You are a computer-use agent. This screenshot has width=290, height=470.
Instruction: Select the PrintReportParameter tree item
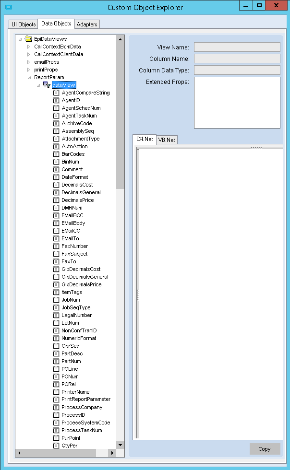[x=86, y=399]
